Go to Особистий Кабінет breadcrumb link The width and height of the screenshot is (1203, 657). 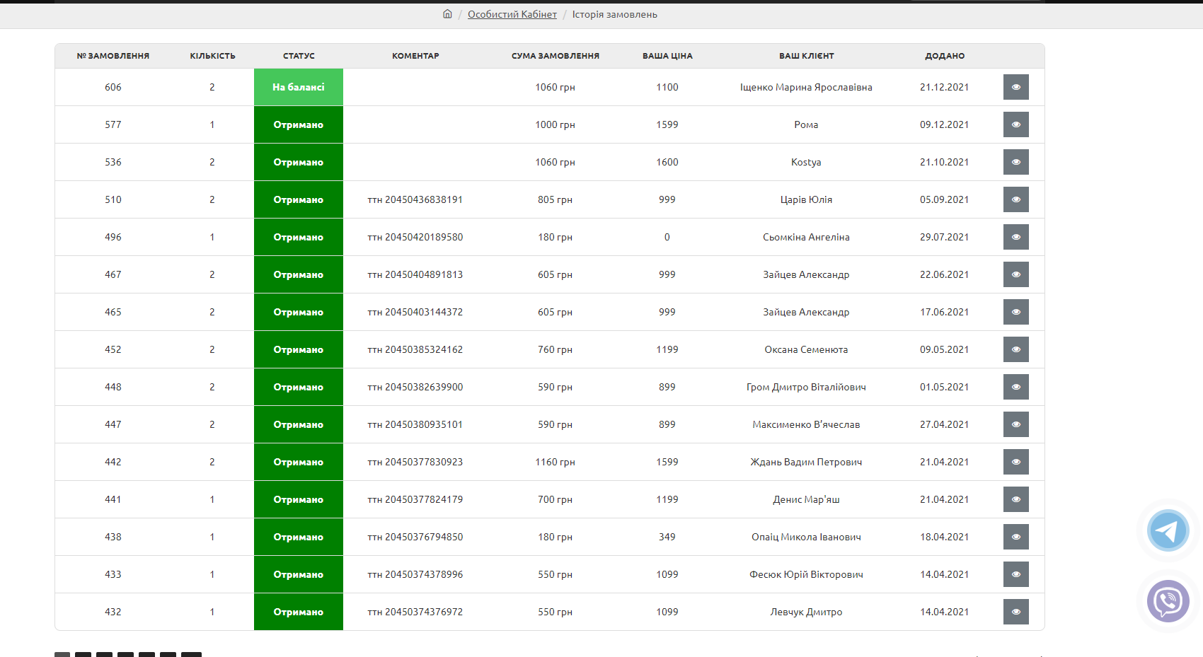click(x=512, y=14)
